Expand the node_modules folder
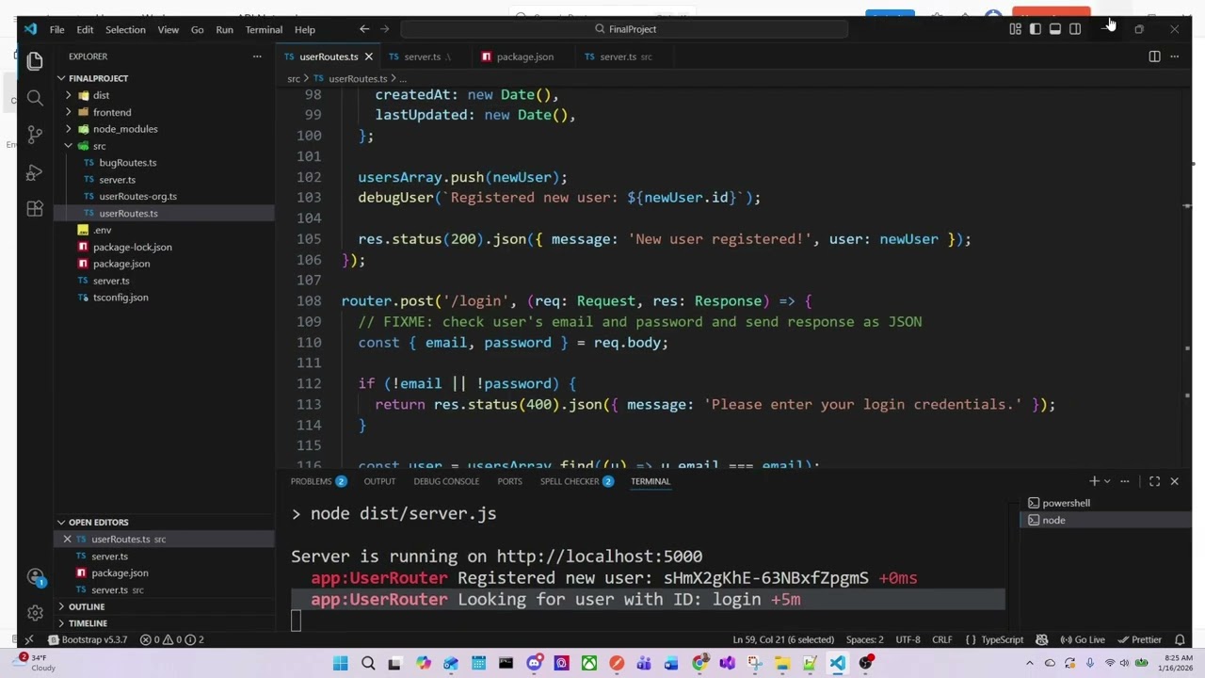 coord(125,129)
